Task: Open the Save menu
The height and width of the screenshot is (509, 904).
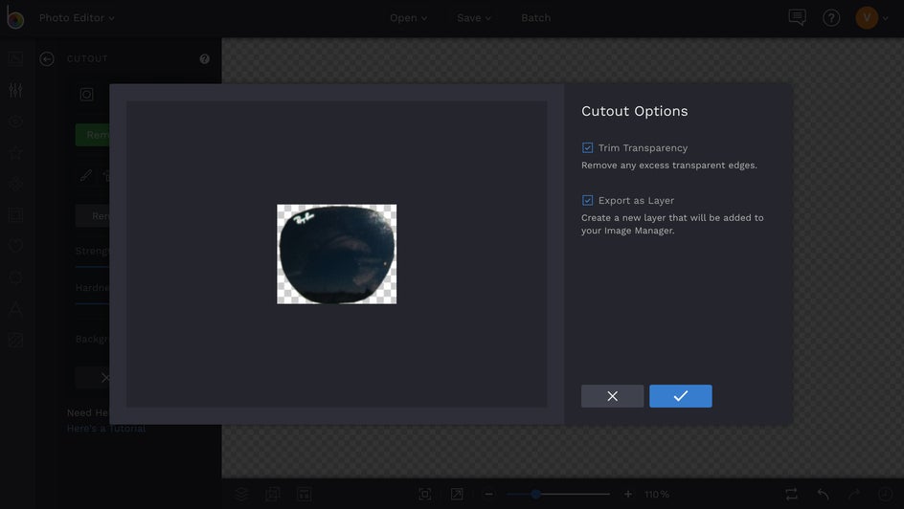Action: click(474, 18)
